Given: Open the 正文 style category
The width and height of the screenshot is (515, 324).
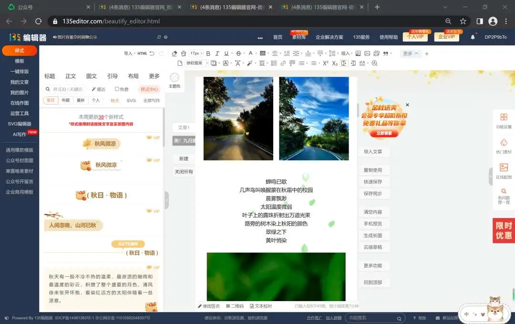Looking at the screenshot, I should 71,76.
